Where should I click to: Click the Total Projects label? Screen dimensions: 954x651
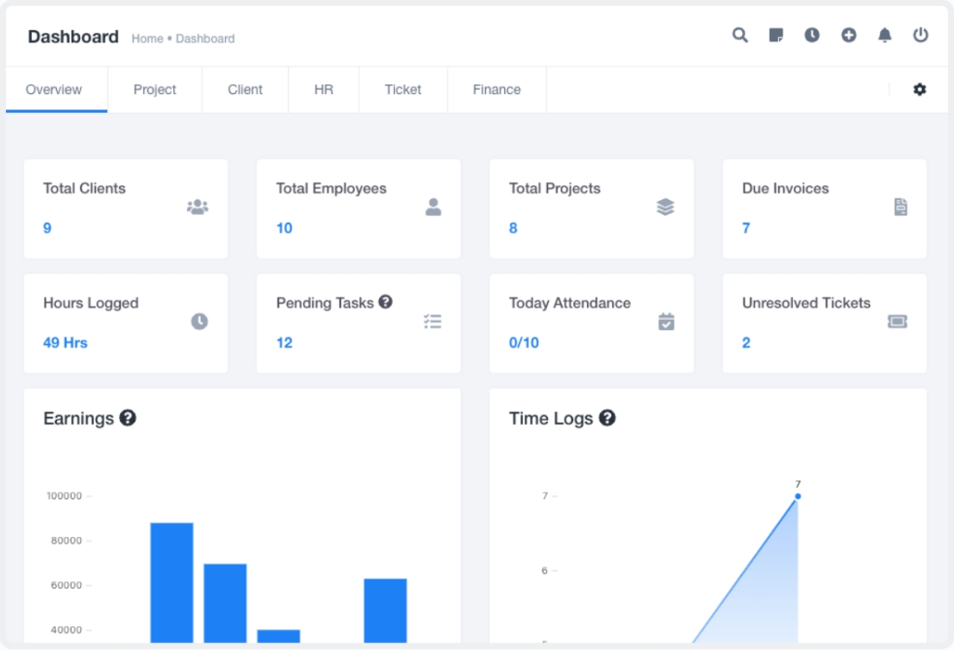coord(554,188)
